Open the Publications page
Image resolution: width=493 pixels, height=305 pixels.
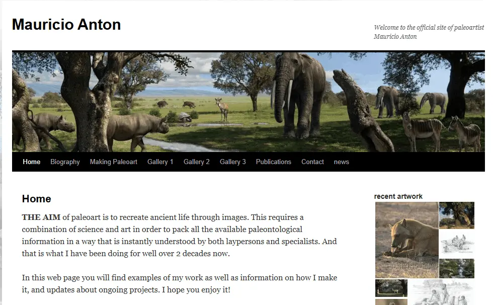[x=273, y=162]
